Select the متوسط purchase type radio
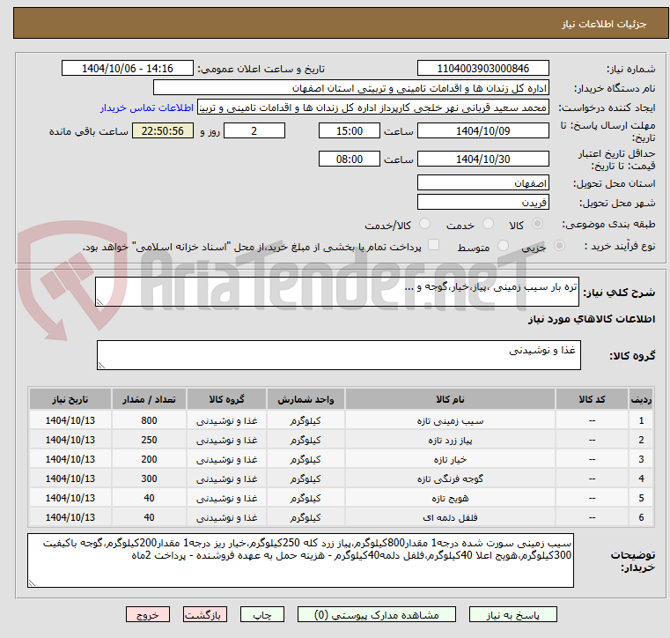 point(503,246)
